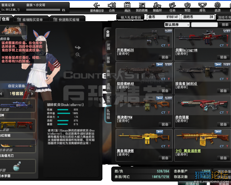Click the 胜/负 win-loss record value
The width and height of the screenshot is (231, 185).
pyautogui.click(x=163, y=171)
